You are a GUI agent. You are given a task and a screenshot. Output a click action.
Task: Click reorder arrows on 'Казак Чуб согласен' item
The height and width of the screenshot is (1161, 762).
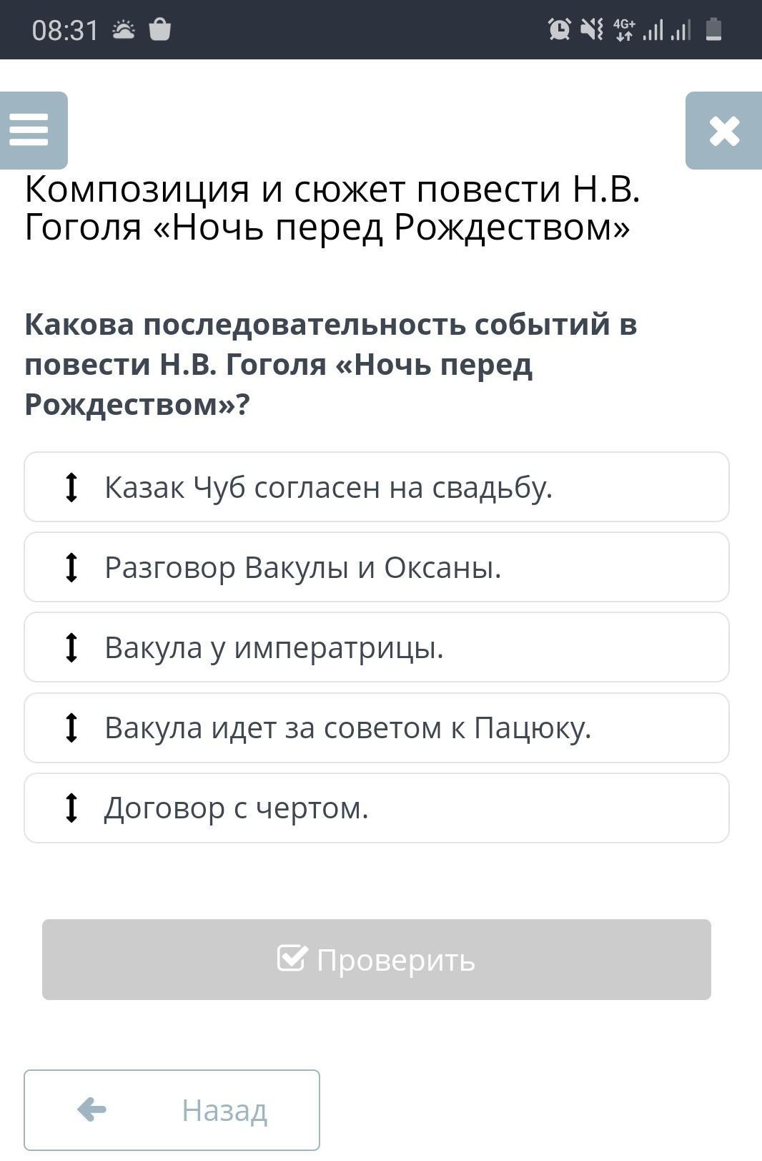[71, 487]
